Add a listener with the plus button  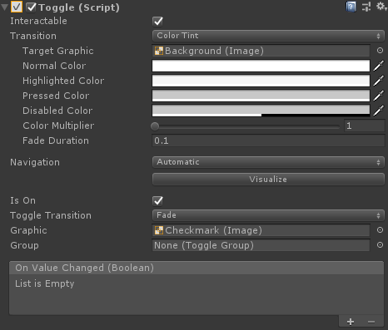point(351,322)
